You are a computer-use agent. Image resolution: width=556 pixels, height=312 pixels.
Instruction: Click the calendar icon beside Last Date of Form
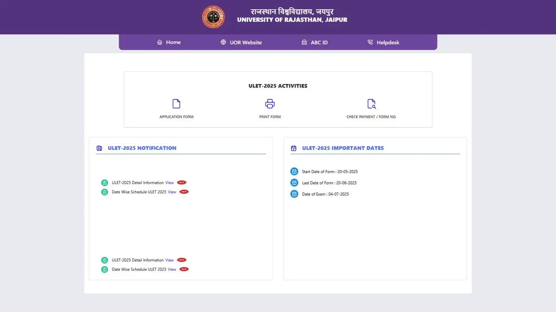[294, 183]
